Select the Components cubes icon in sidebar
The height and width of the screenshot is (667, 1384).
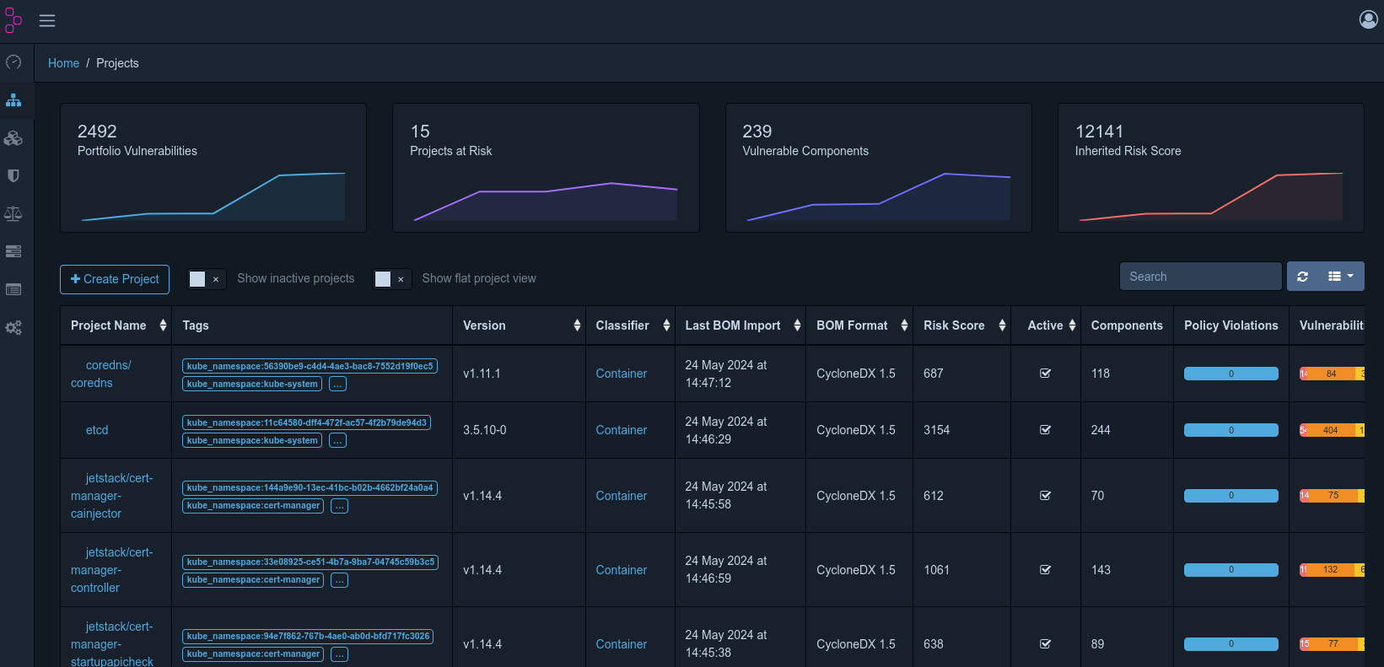(x=13, y=138)
